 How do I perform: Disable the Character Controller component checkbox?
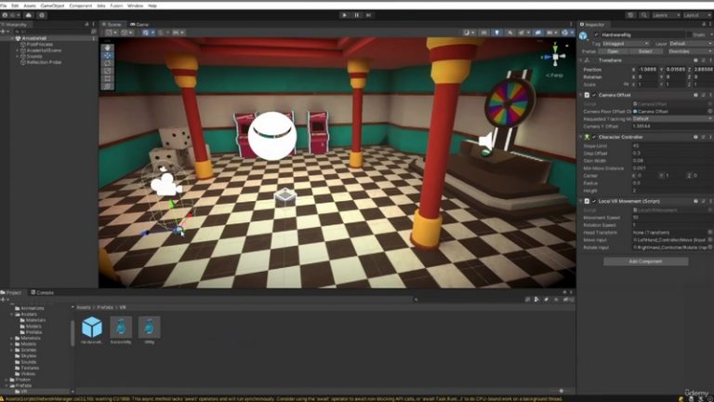click(x=594, y=137)
